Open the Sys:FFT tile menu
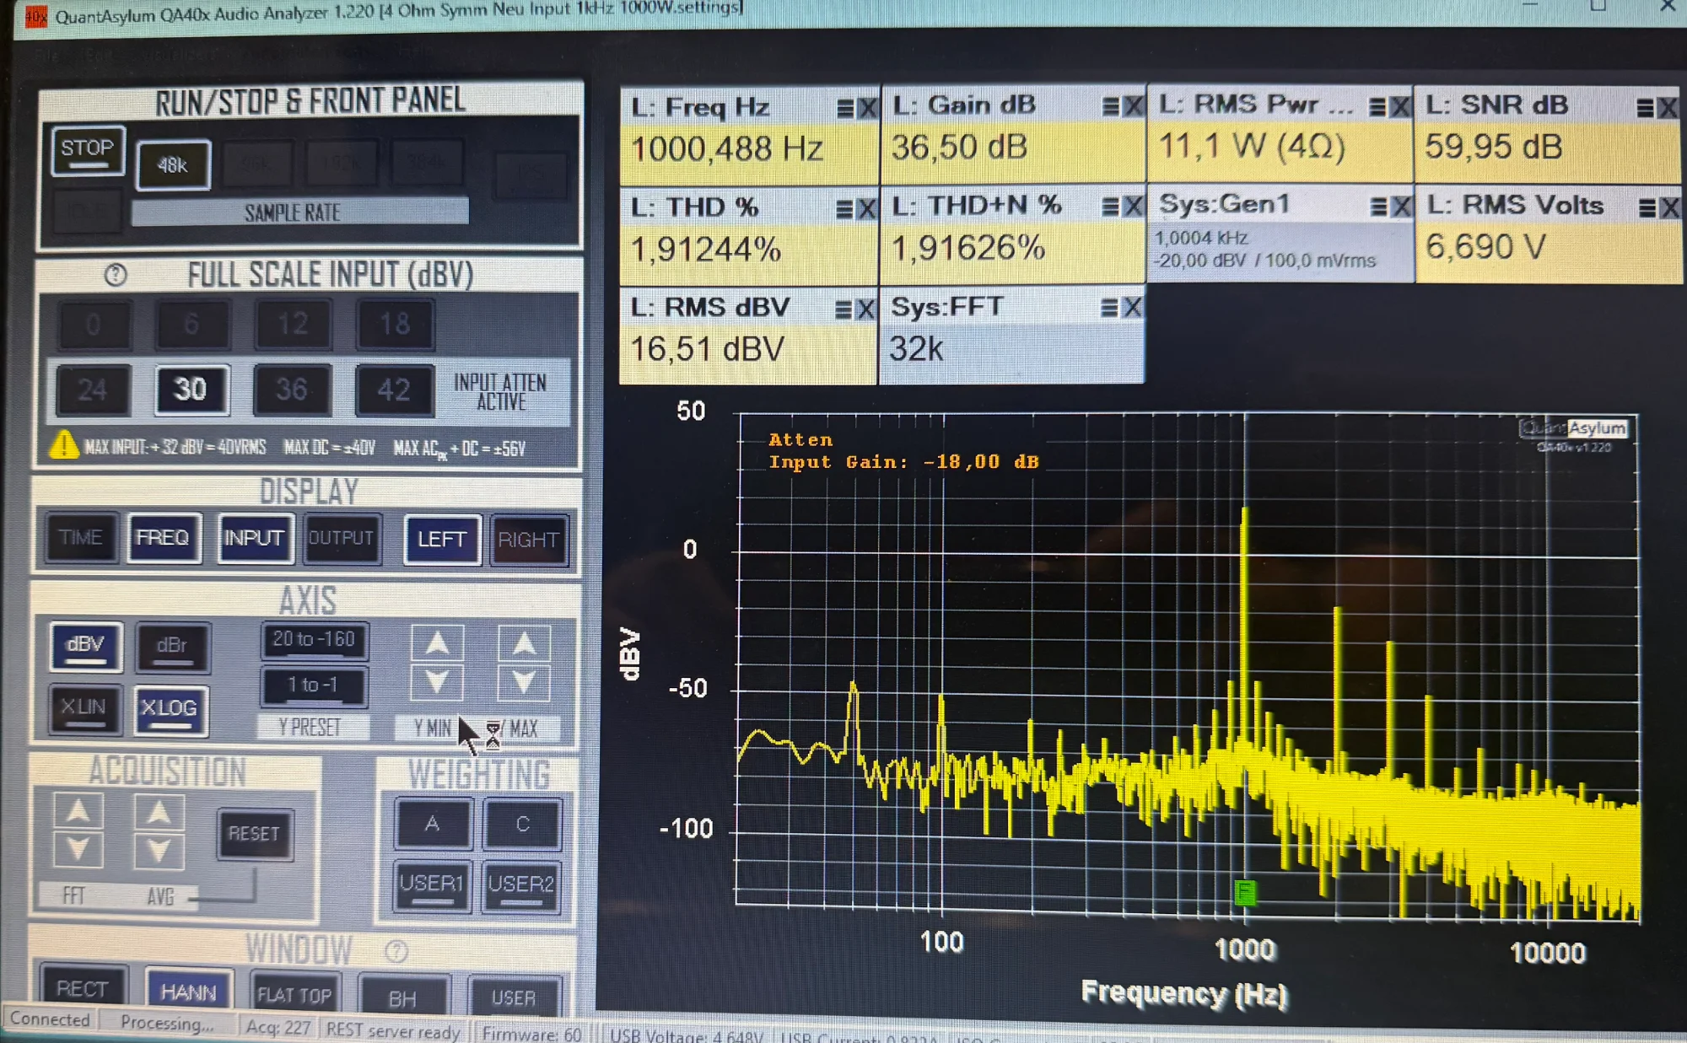 [1110, 308]
